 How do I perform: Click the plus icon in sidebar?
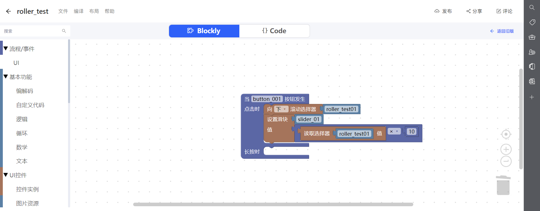coord(532,97)
